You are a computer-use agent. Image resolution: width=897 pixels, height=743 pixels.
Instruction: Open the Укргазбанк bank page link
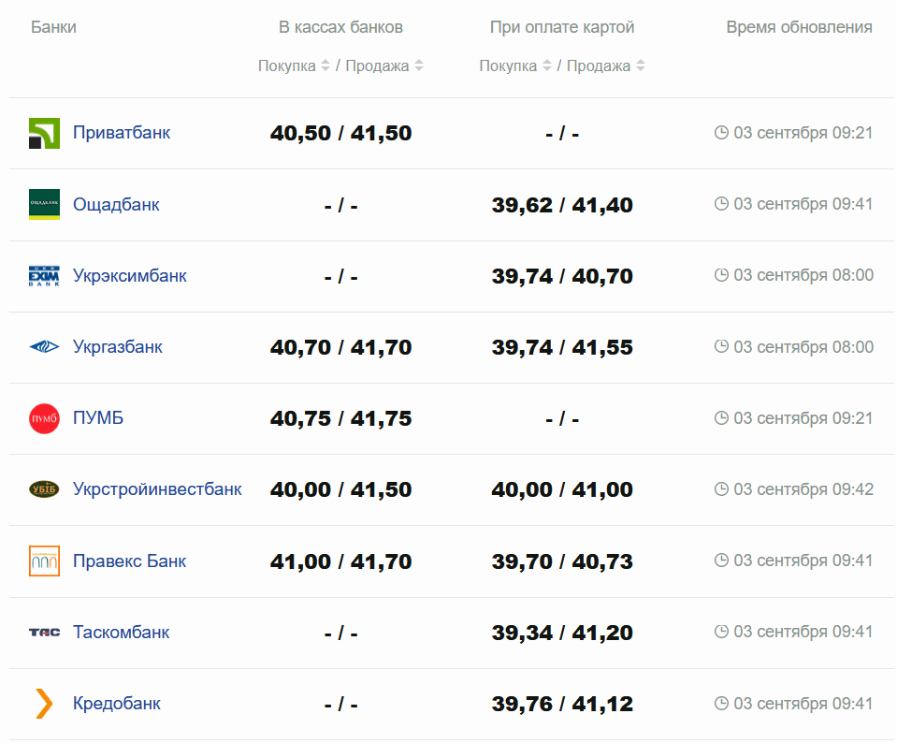click(118, 347)
